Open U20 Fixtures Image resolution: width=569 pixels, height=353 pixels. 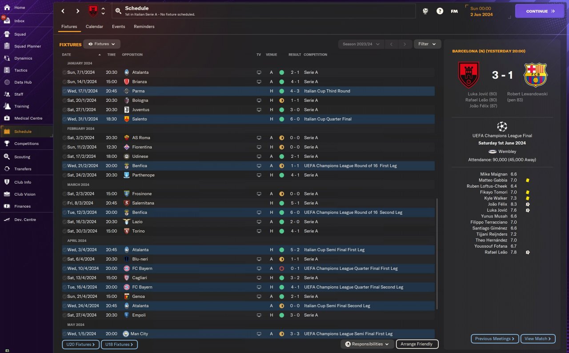[80, 345]
